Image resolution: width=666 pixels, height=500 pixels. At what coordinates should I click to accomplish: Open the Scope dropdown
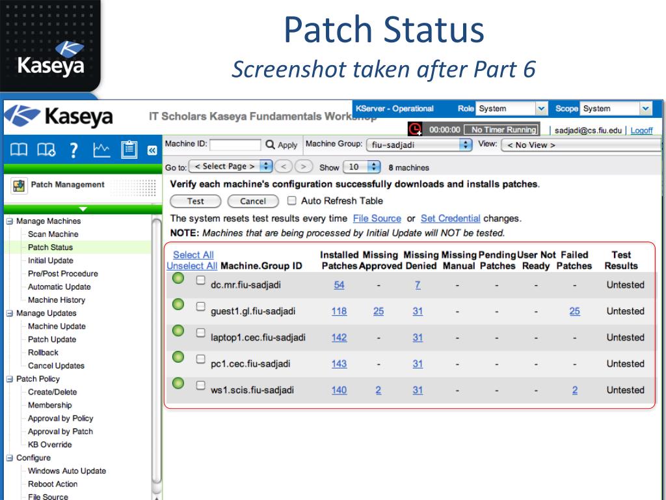615,109
